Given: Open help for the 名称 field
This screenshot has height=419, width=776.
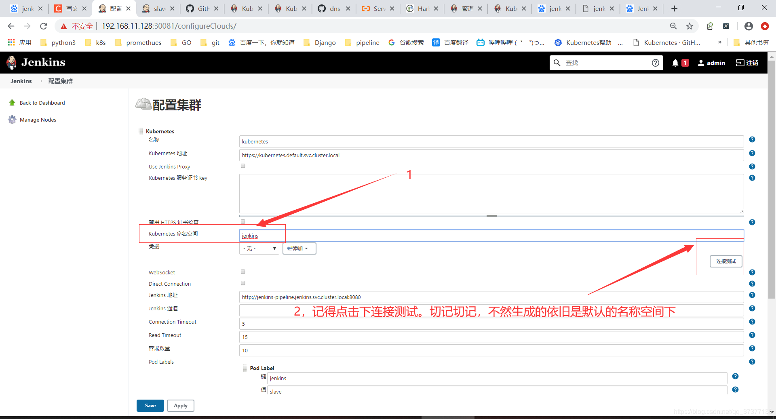Looking at the screenshot, I should pyautogui.click(x=752, y=139).
